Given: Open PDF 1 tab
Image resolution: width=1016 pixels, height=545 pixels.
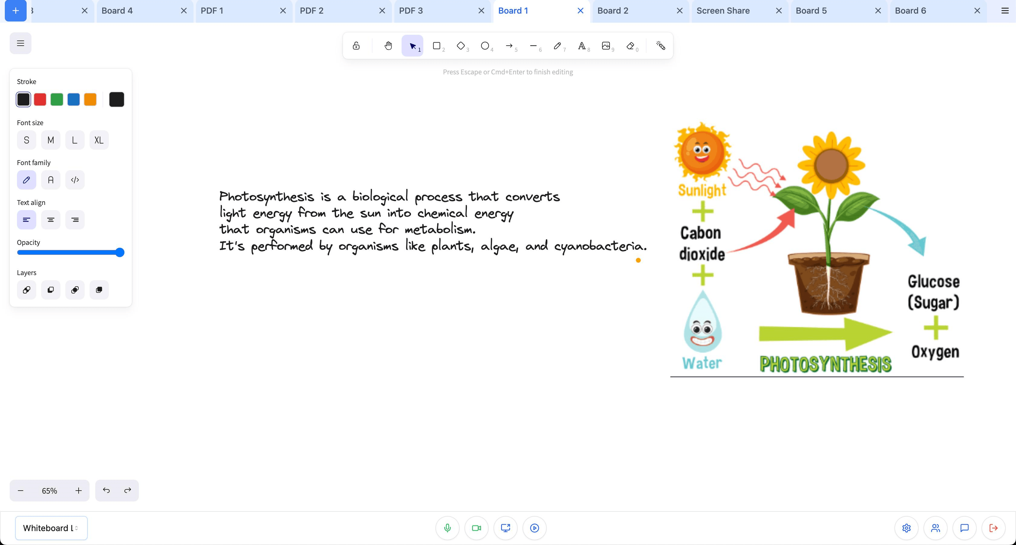Looking at the screenshot, I should [x=212, y=10].
